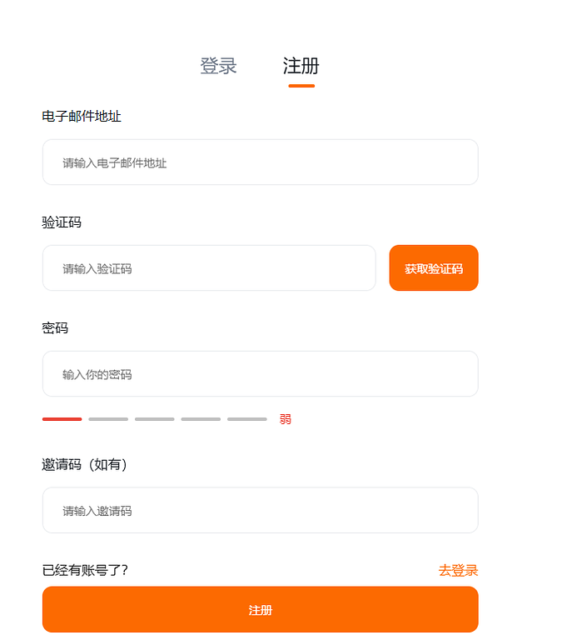This screenshot has width=567, height=640.
Task: Click the 密码 field label
Action: pyautogui.click(x=55, y=328)
